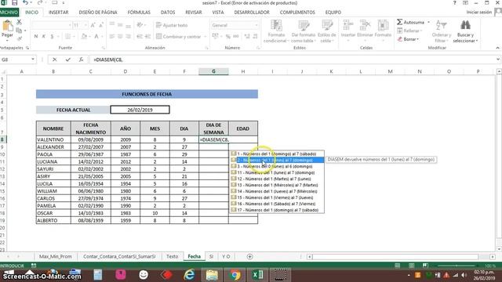The width and height of the screenshot is (502, 282).
Task: Open the Contar_Contara_ContarSI_SumarSI sheet tab
Action: [119, 256]
